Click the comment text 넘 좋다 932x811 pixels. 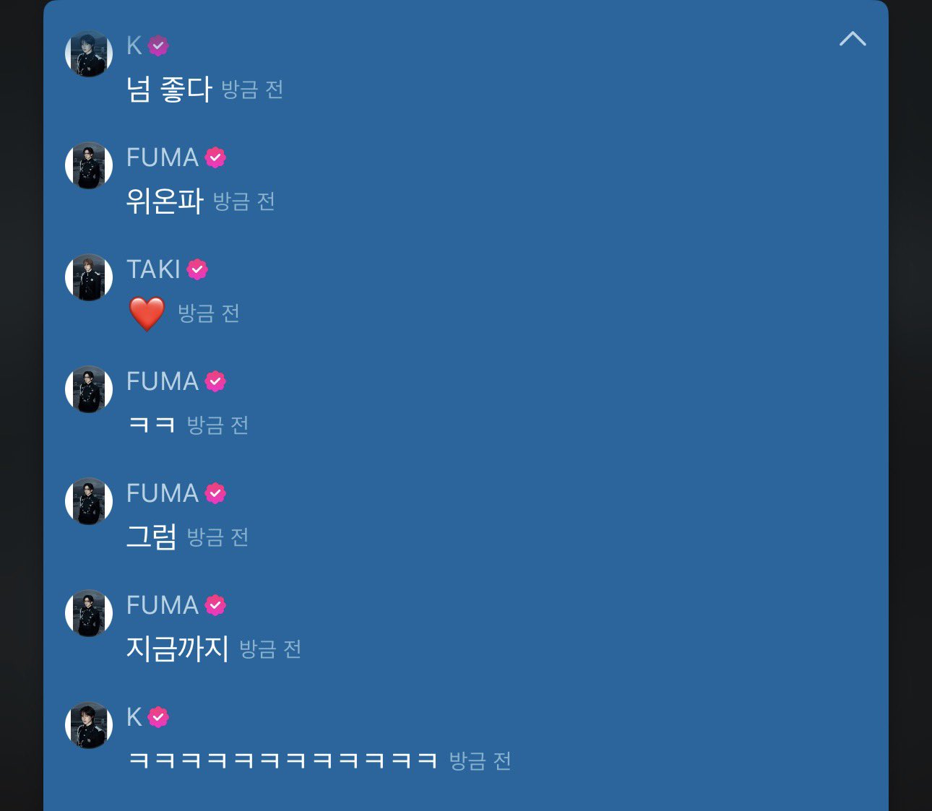coord(169,89)
